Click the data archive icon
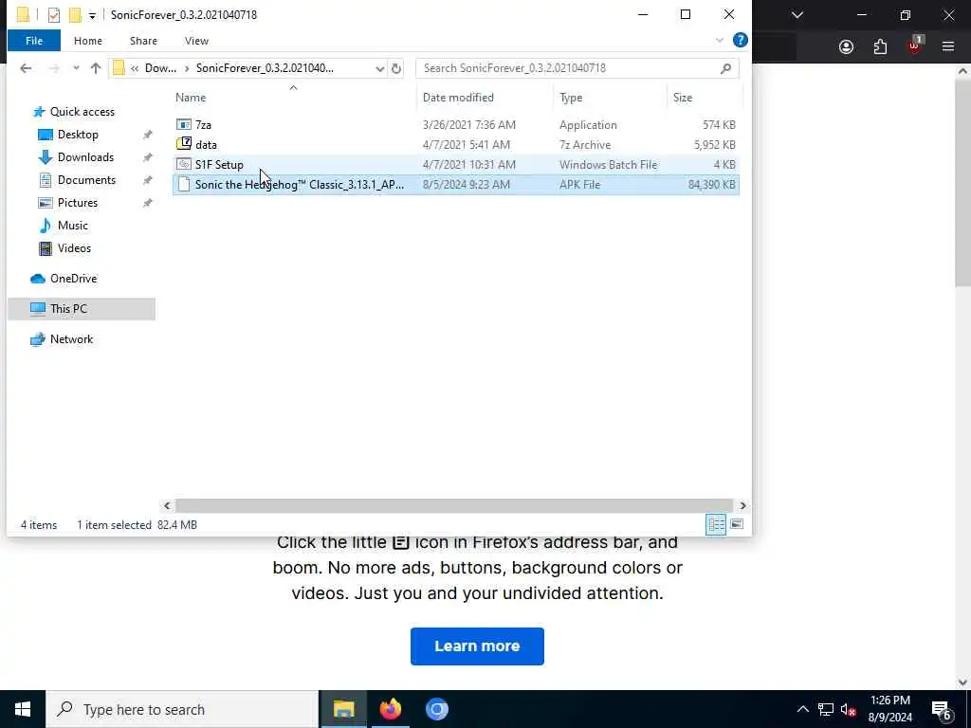 pyautogui.click(x=184, y=144)
